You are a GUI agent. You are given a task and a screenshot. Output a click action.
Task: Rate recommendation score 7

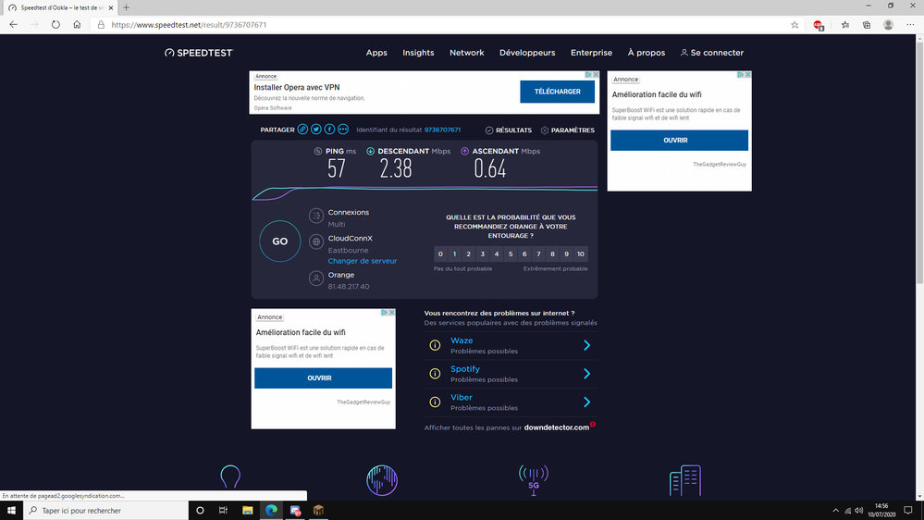pyautogui.click(x=538, y=254)
